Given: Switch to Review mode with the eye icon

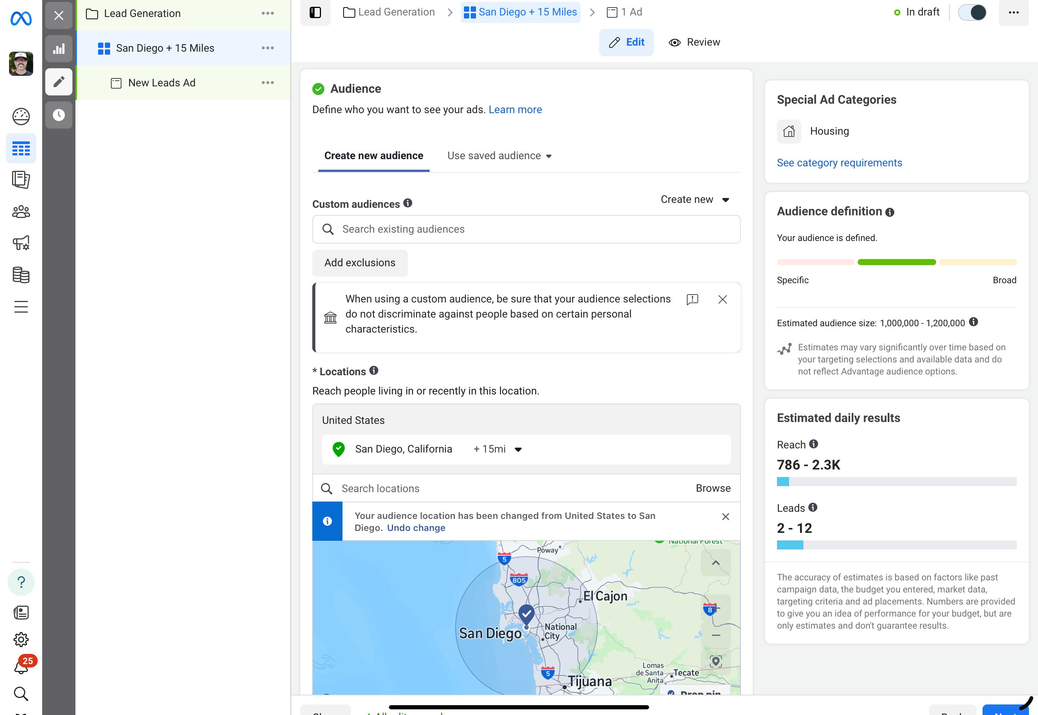Looking at the screenshot, I should coord(694,42).
